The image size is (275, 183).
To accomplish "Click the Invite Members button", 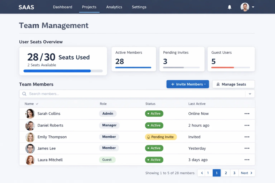I will (187, 84).
